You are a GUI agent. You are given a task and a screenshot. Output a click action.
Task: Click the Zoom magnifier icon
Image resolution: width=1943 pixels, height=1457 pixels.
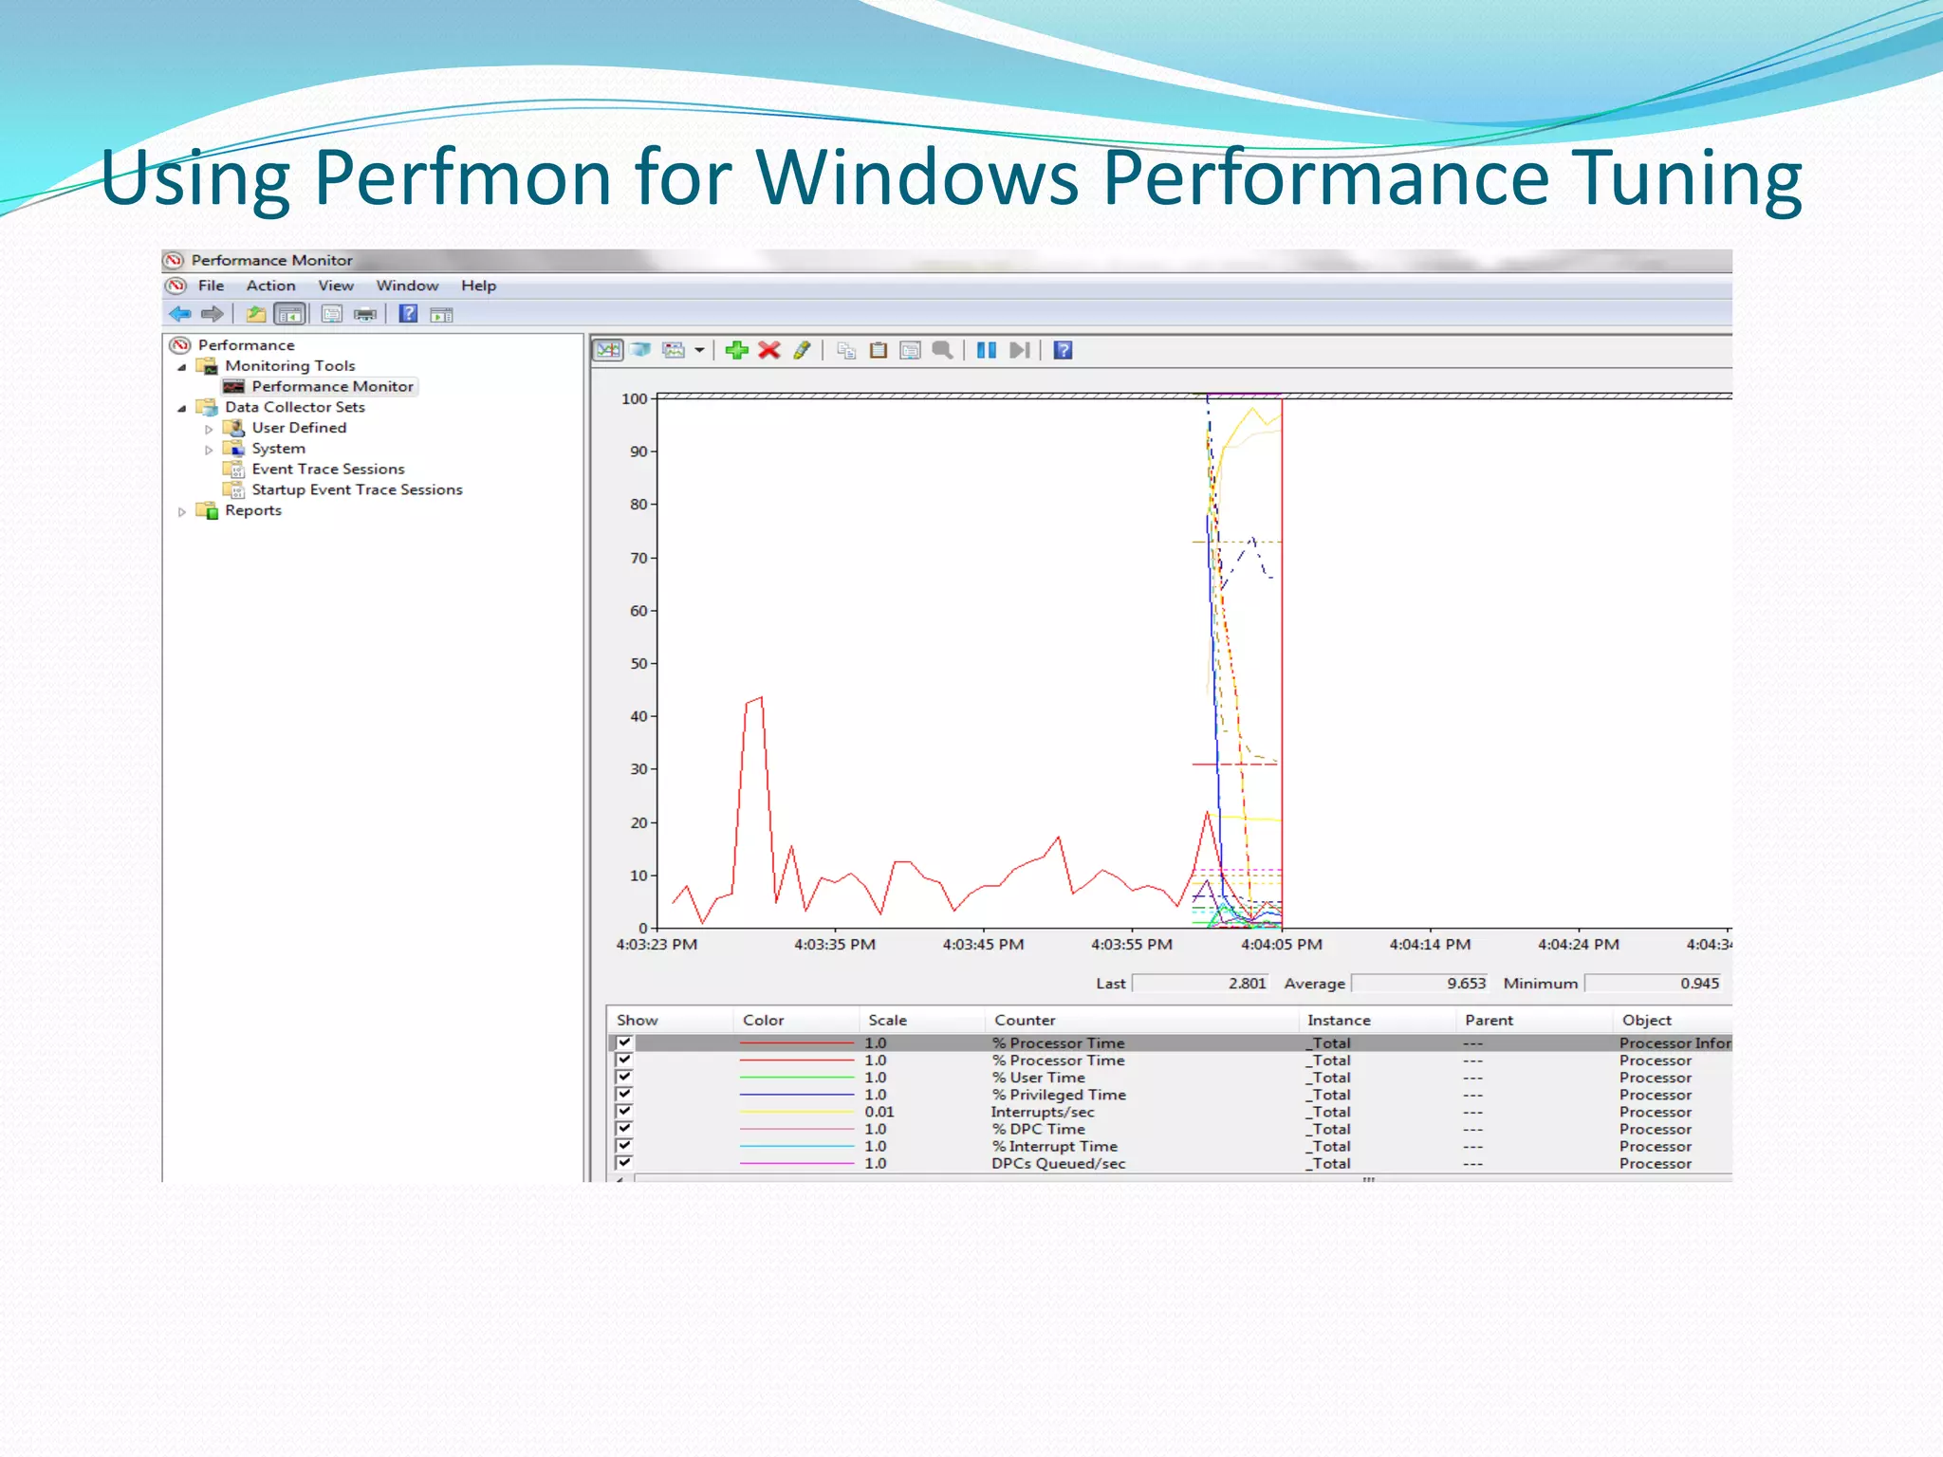pos(942,350)
